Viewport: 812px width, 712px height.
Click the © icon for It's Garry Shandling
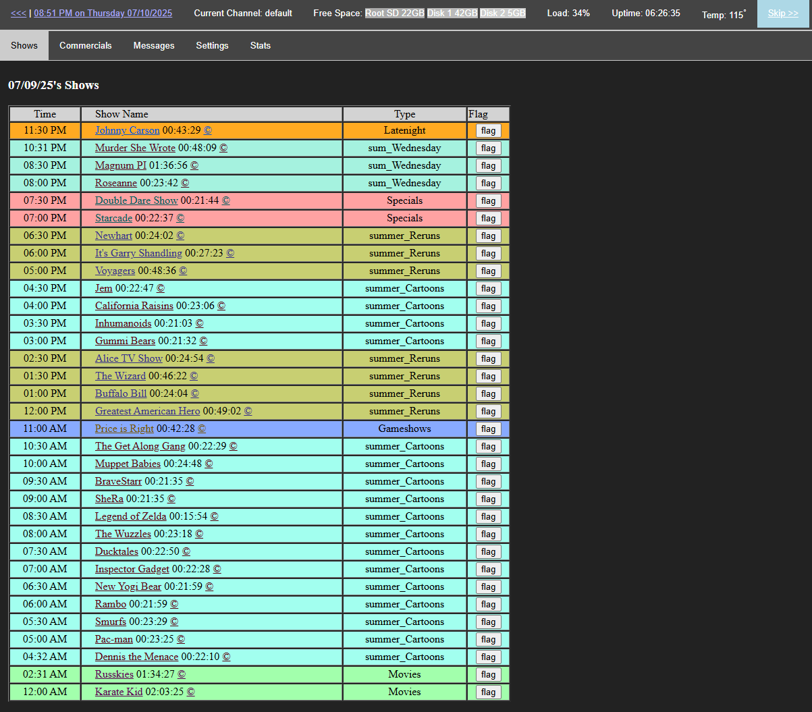click(230, 253)
